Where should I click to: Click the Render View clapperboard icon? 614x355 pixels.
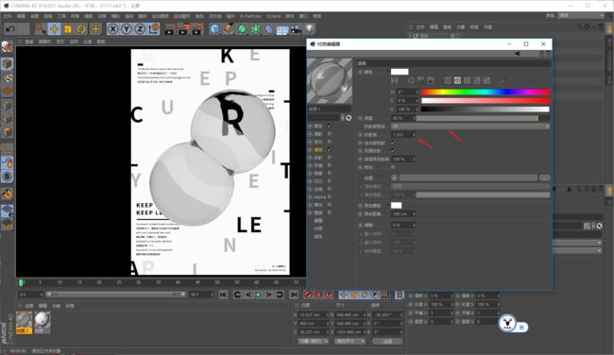point(169,29)
